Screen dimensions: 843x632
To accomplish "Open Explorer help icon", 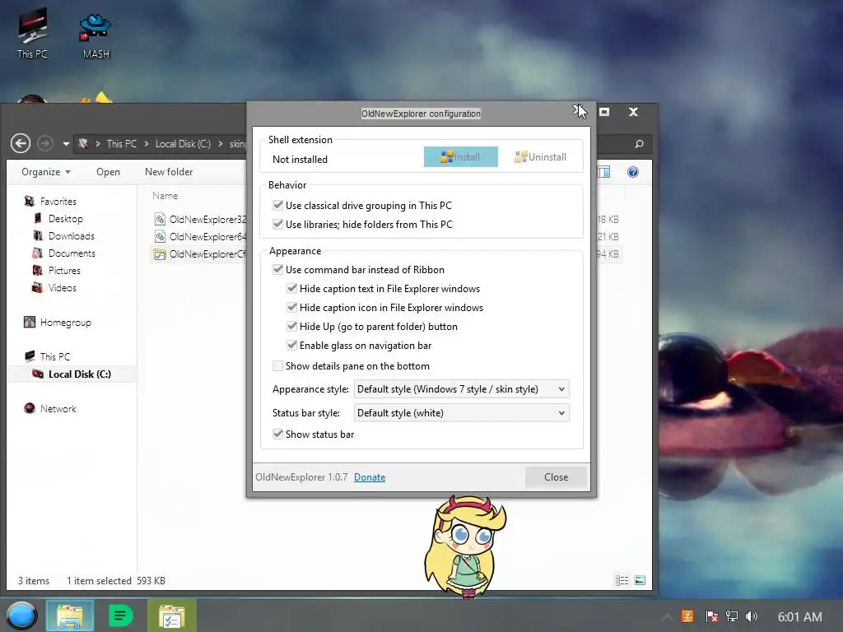I will tap(633, 172).
